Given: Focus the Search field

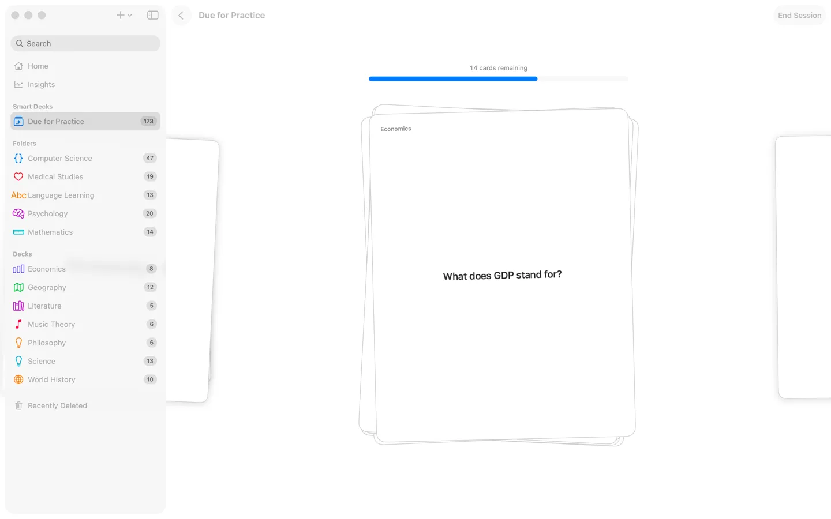Looking at the screenshot, I should tap(85, 43).
